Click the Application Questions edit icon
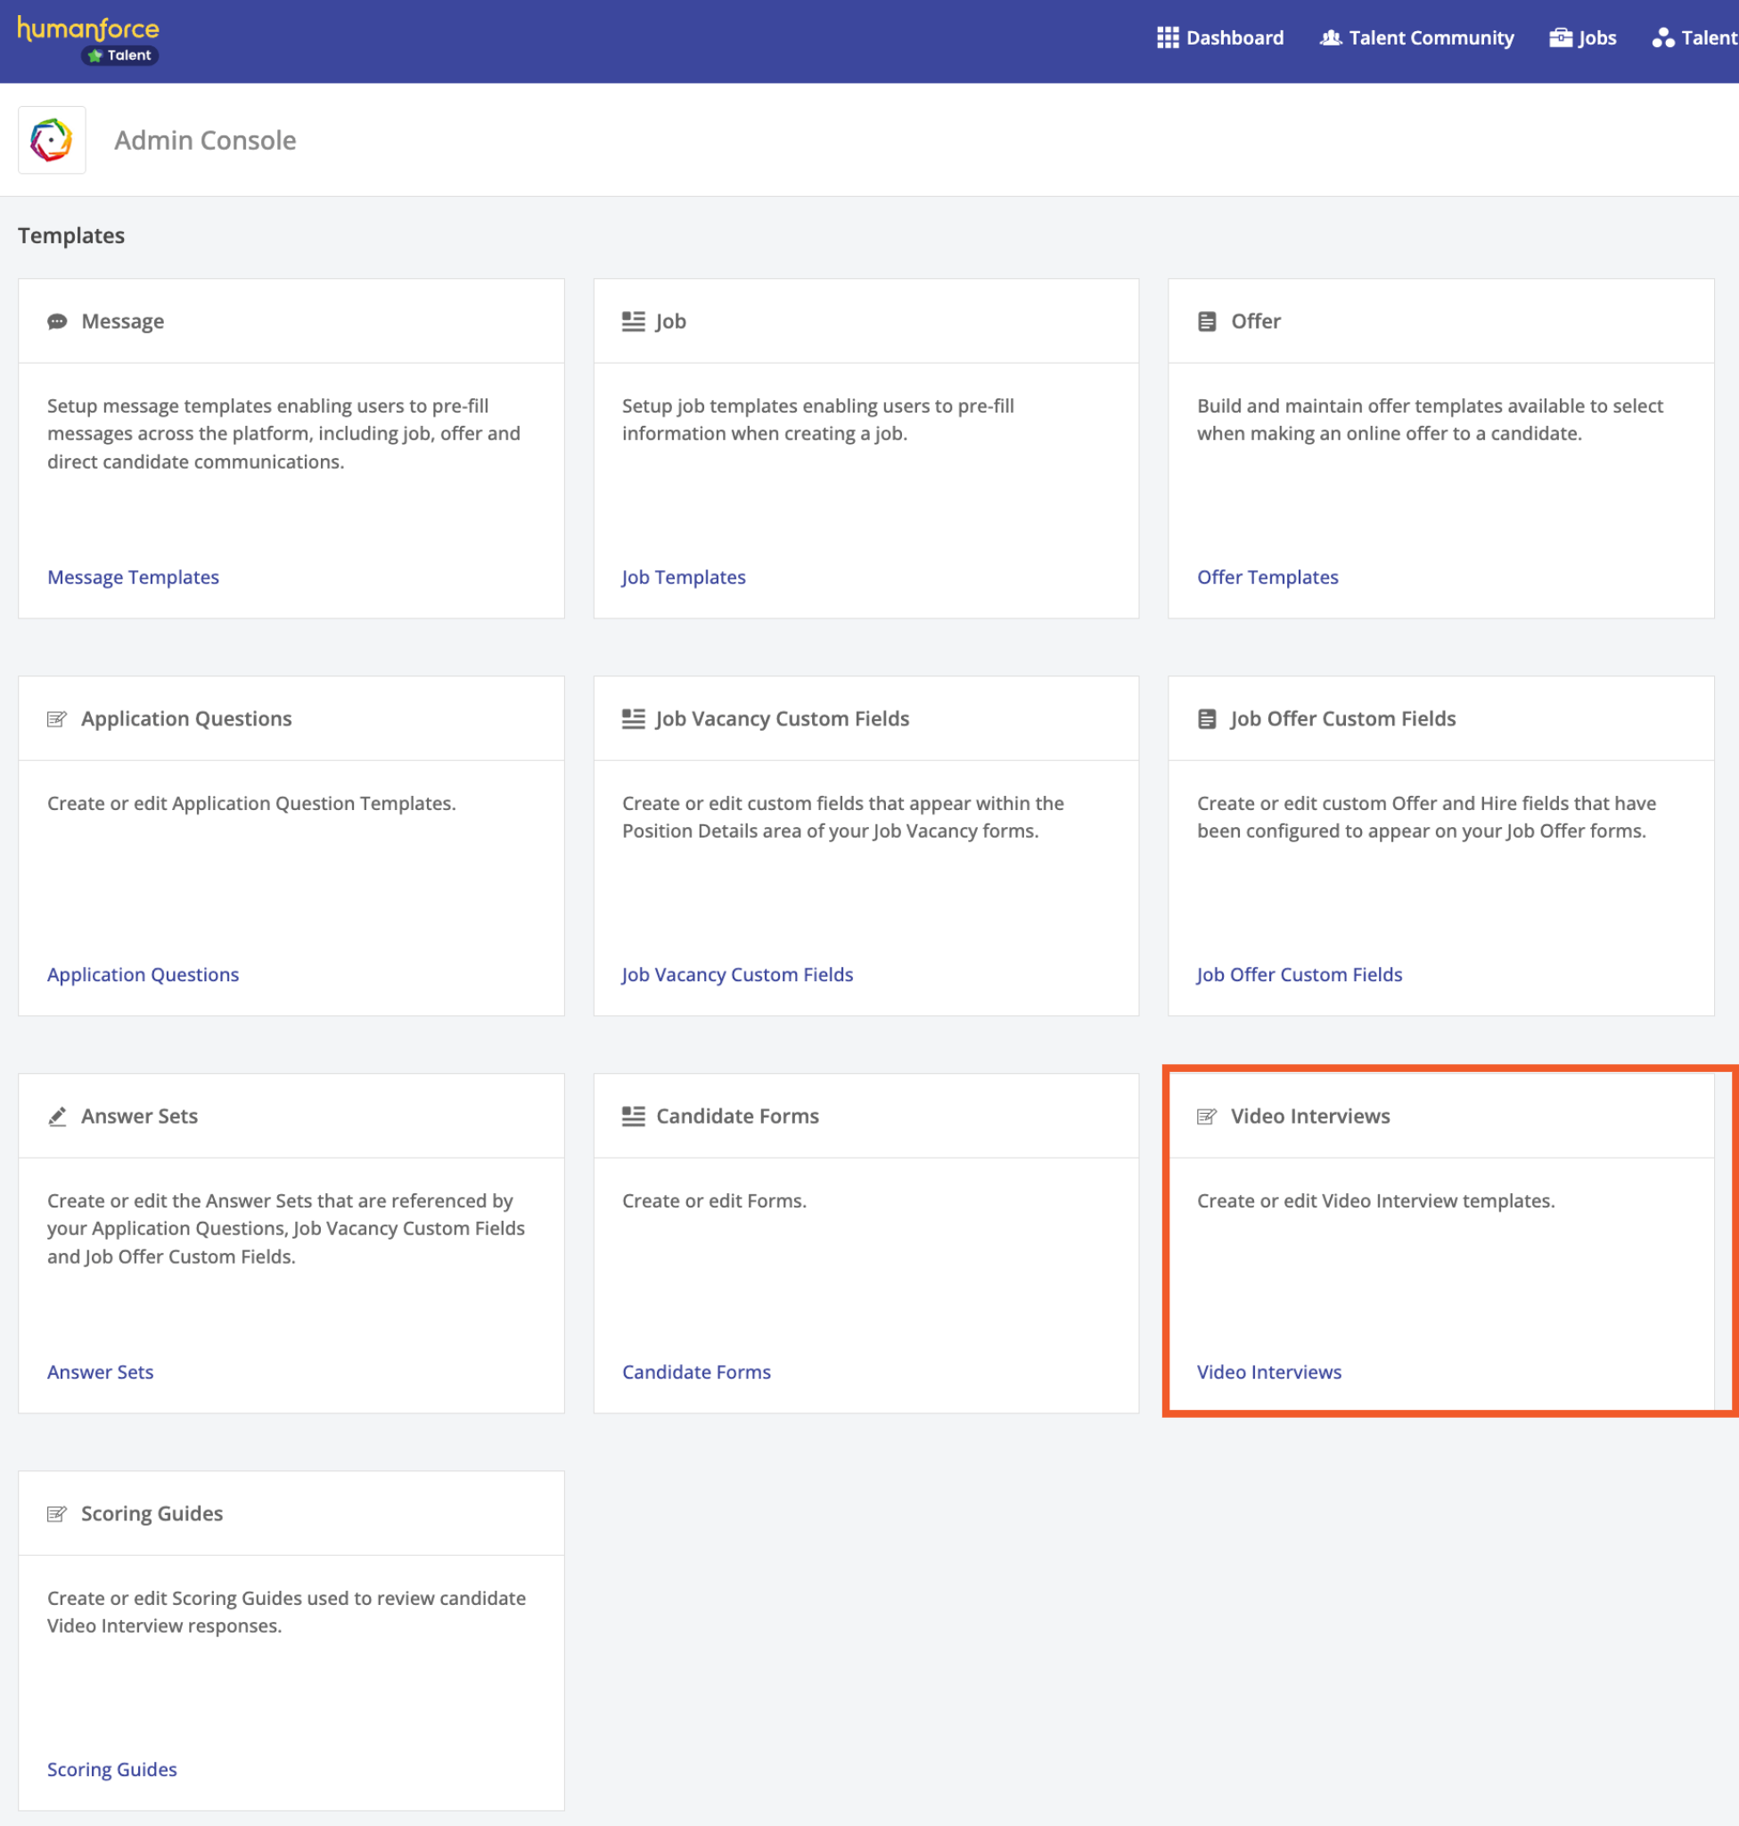This screenshot has width=1739, height=1826. [57, 719]
